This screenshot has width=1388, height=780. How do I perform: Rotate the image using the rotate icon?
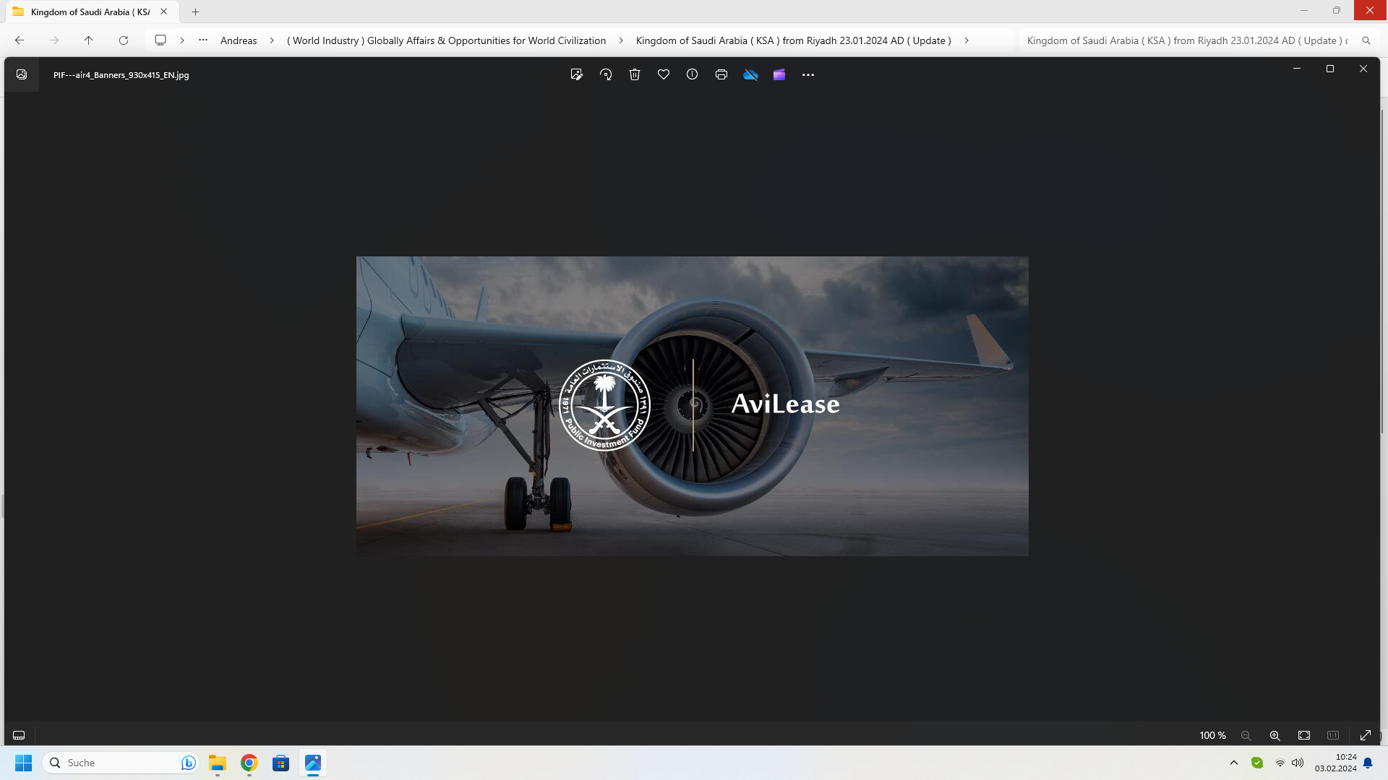pos(606,74)
